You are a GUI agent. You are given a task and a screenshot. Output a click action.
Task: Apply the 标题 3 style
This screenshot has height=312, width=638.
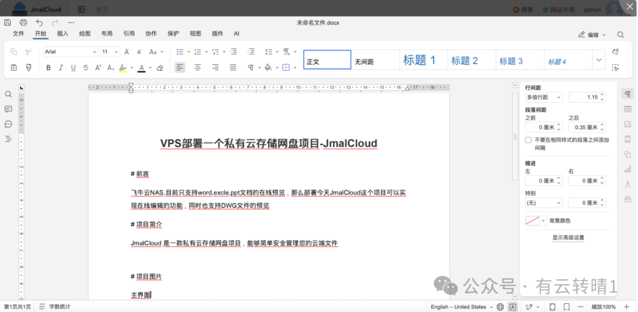click(x=520, y=60)
